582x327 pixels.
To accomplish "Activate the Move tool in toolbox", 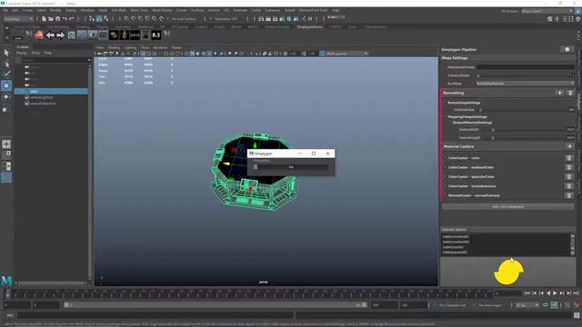I will click(6, 85).
